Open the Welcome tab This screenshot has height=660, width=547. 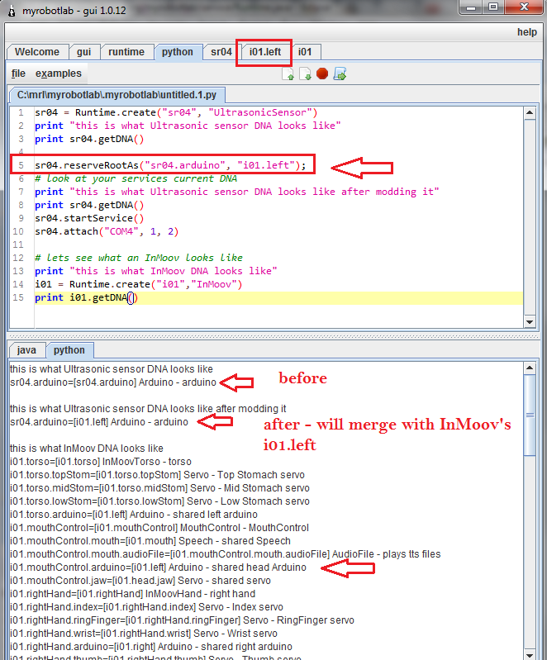point(37,52)
